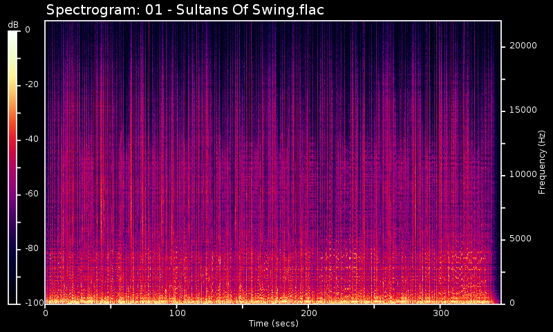Screen dimensions: 553x332
Task: Select the -100 dB scale label
Action: click(x=34, y=303)
